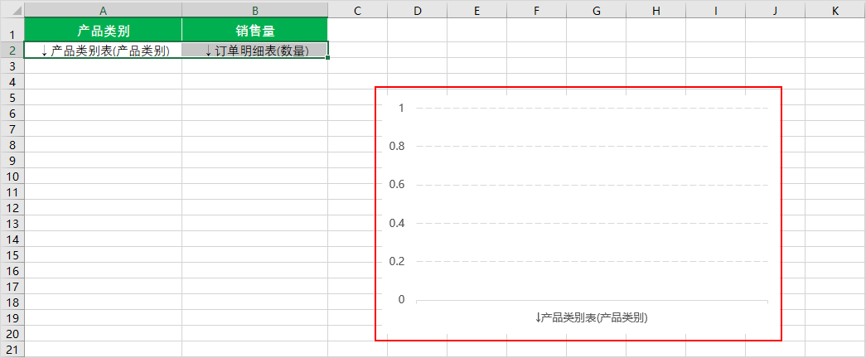Select column H header

tap(656, 10)
